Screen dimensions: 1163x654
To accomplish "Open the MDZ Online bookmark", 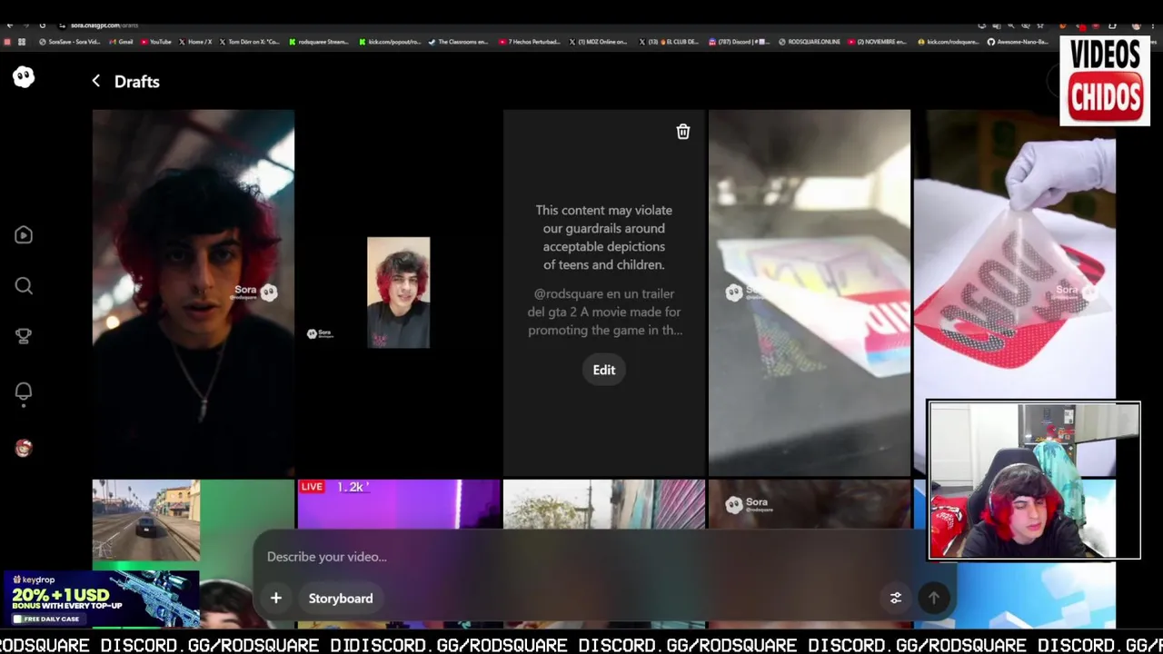I will coord(598,42).
